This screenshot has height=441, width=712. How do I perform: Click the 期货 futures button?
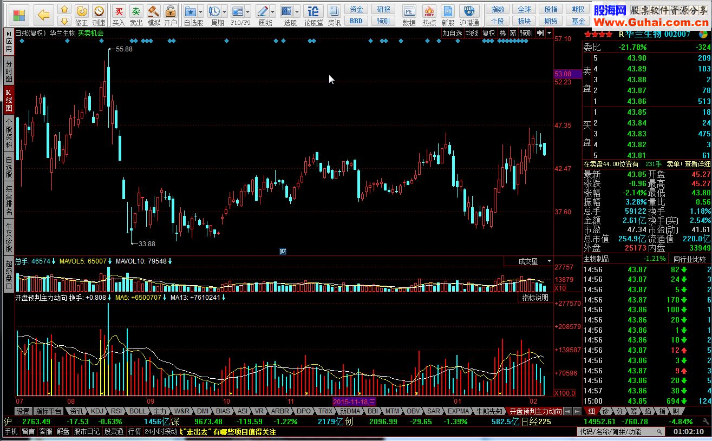[x=551, y=21]
